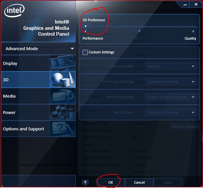Click the Restore Defaults button
Image resolution: width=203 pixels, height=188 pixels.
185,126
